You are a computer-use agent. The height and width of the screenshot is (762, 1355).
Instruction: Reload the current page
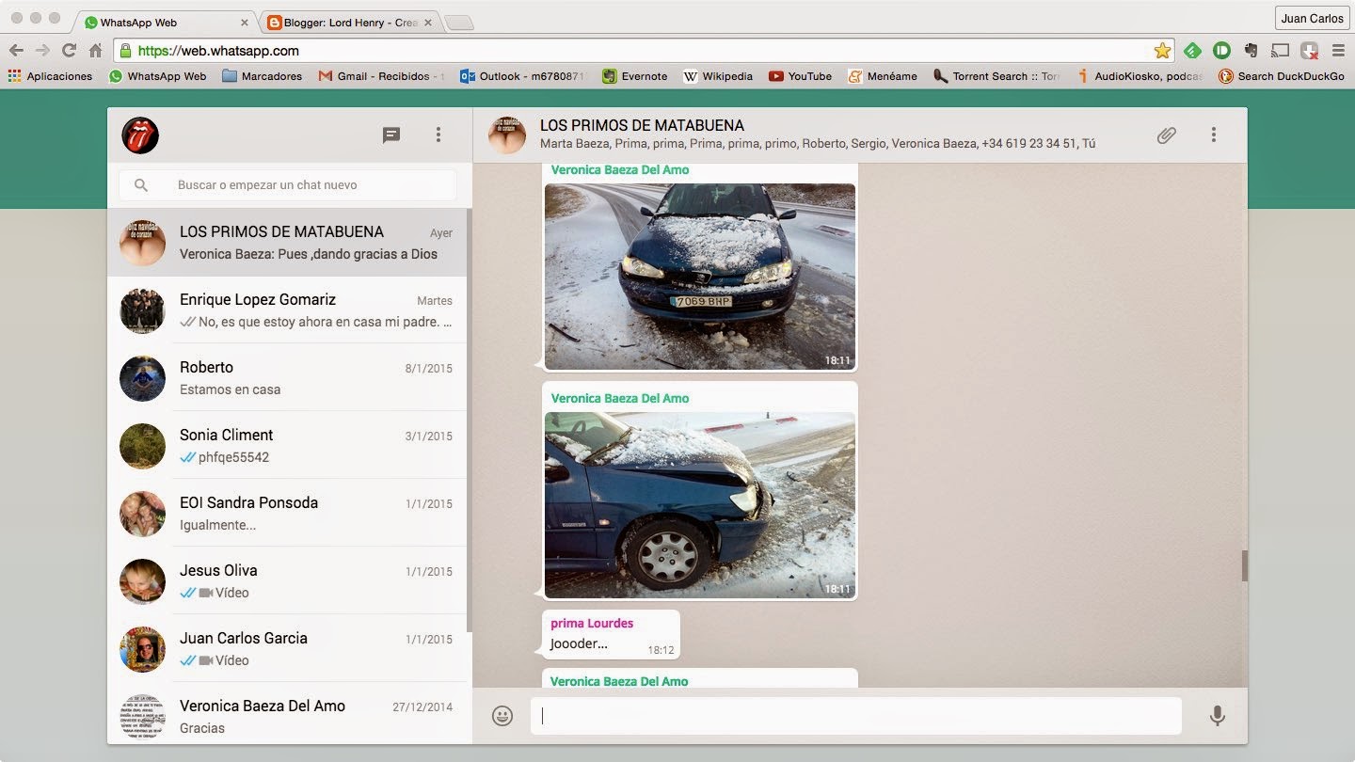click(69, 51)
